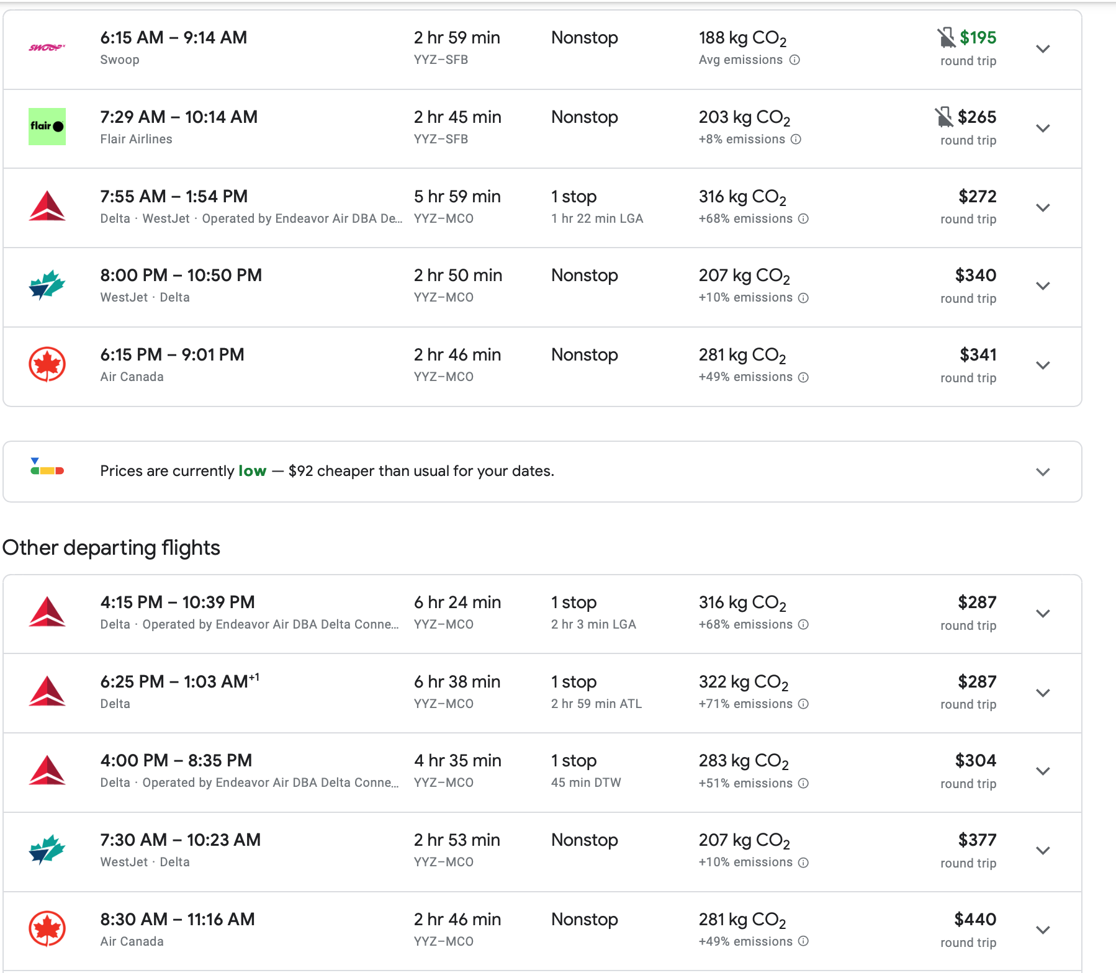
Task: Click info icon beside 322 kg +71% emissions
Action: [803, 704]
